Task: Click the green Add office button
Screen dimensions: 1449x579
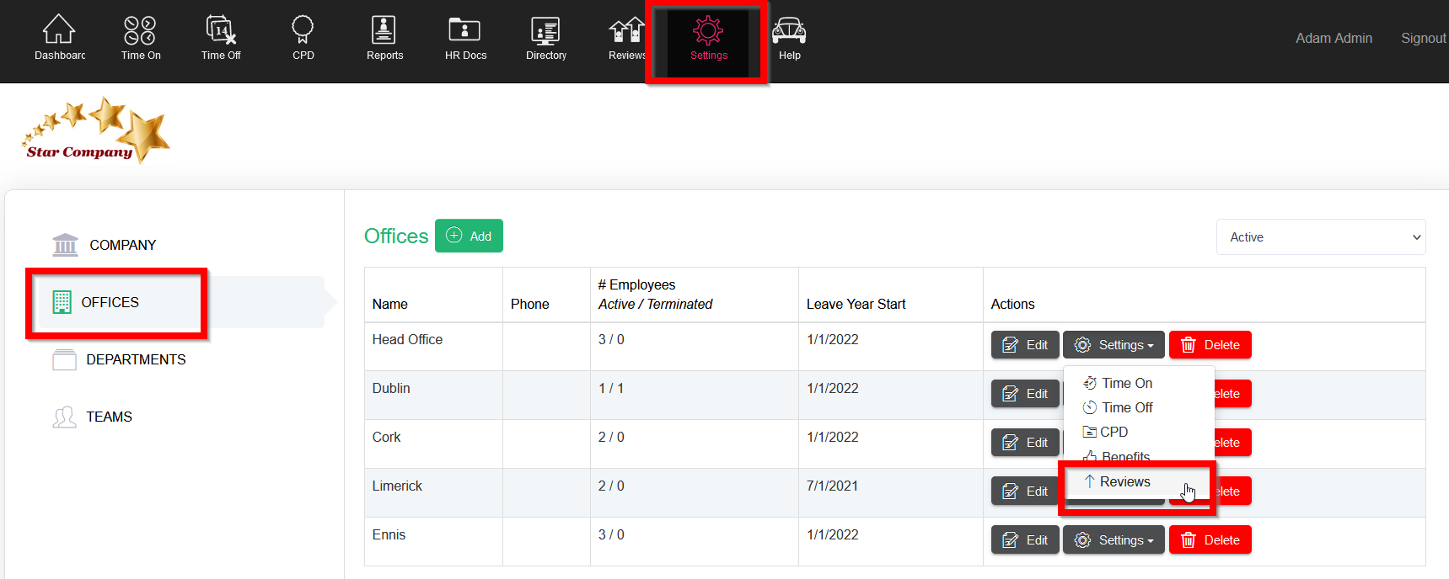Action: click(x=469, y=236)
